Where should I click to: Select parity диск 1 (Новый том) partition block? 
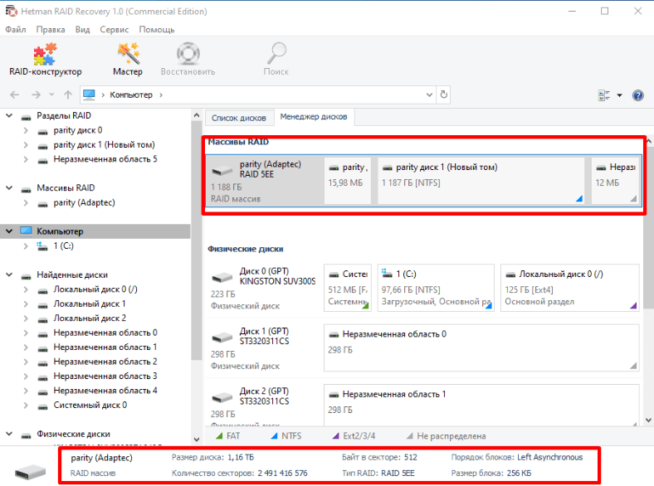point(481,181)
